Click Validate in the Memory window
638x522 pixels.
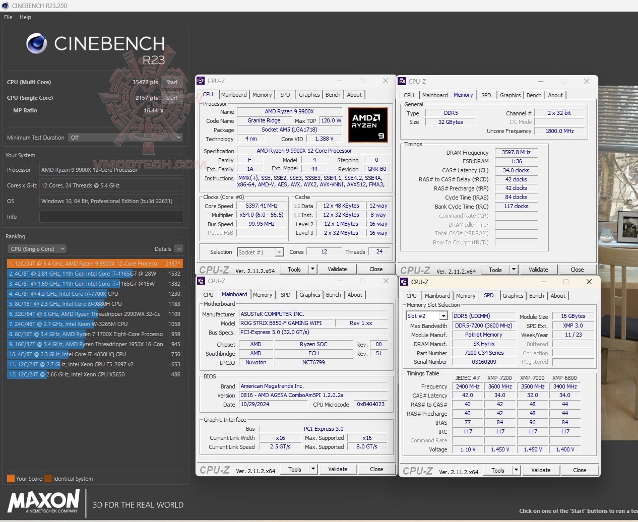538,269
